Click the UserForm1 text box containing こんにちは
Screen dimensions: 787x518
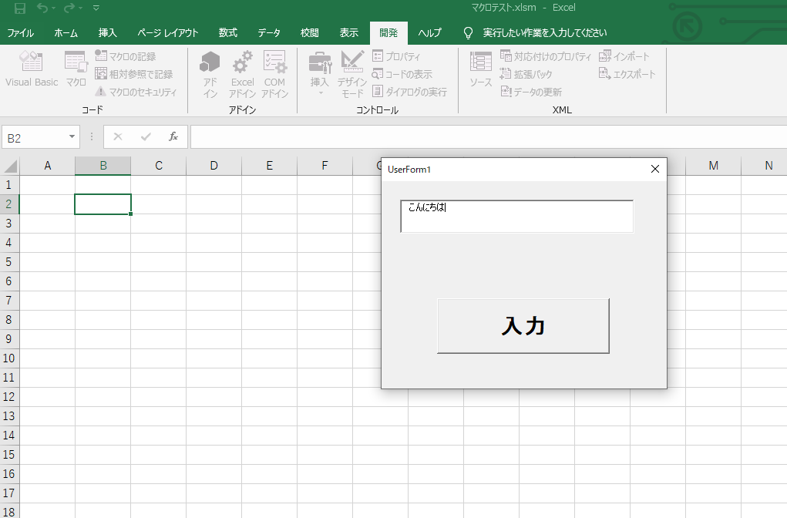[x=517, y=217]
